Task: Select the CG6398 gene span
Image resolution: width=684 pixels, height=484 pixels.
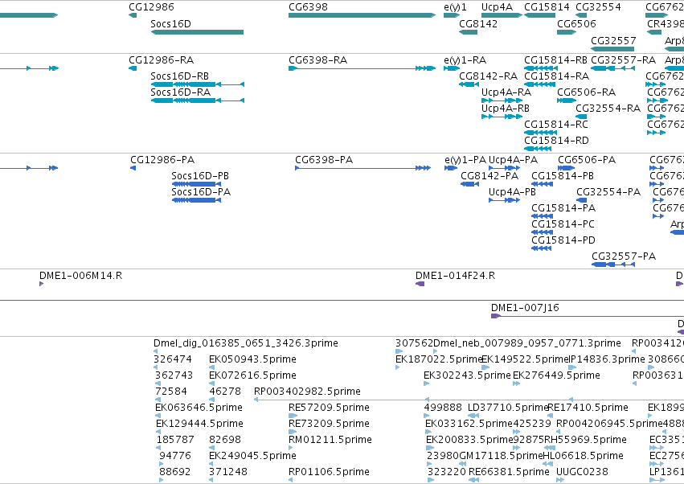Action: pyautogui.click(x=362, y=15)
